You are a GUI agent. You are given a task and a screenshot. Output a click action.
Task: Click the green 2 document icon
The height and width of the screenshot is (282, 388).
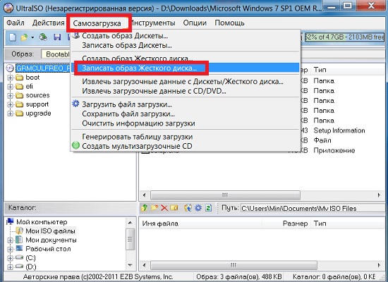pyautogui.click(x=208, y=208)
